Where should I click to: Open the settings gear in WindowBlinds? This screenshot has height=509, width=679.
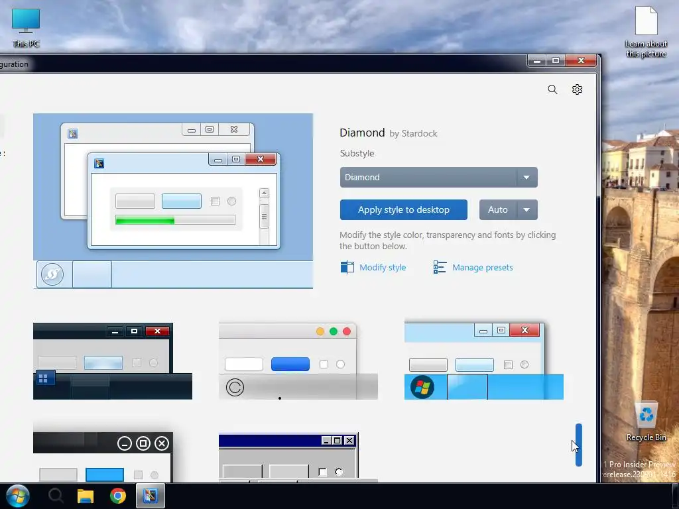577,89
